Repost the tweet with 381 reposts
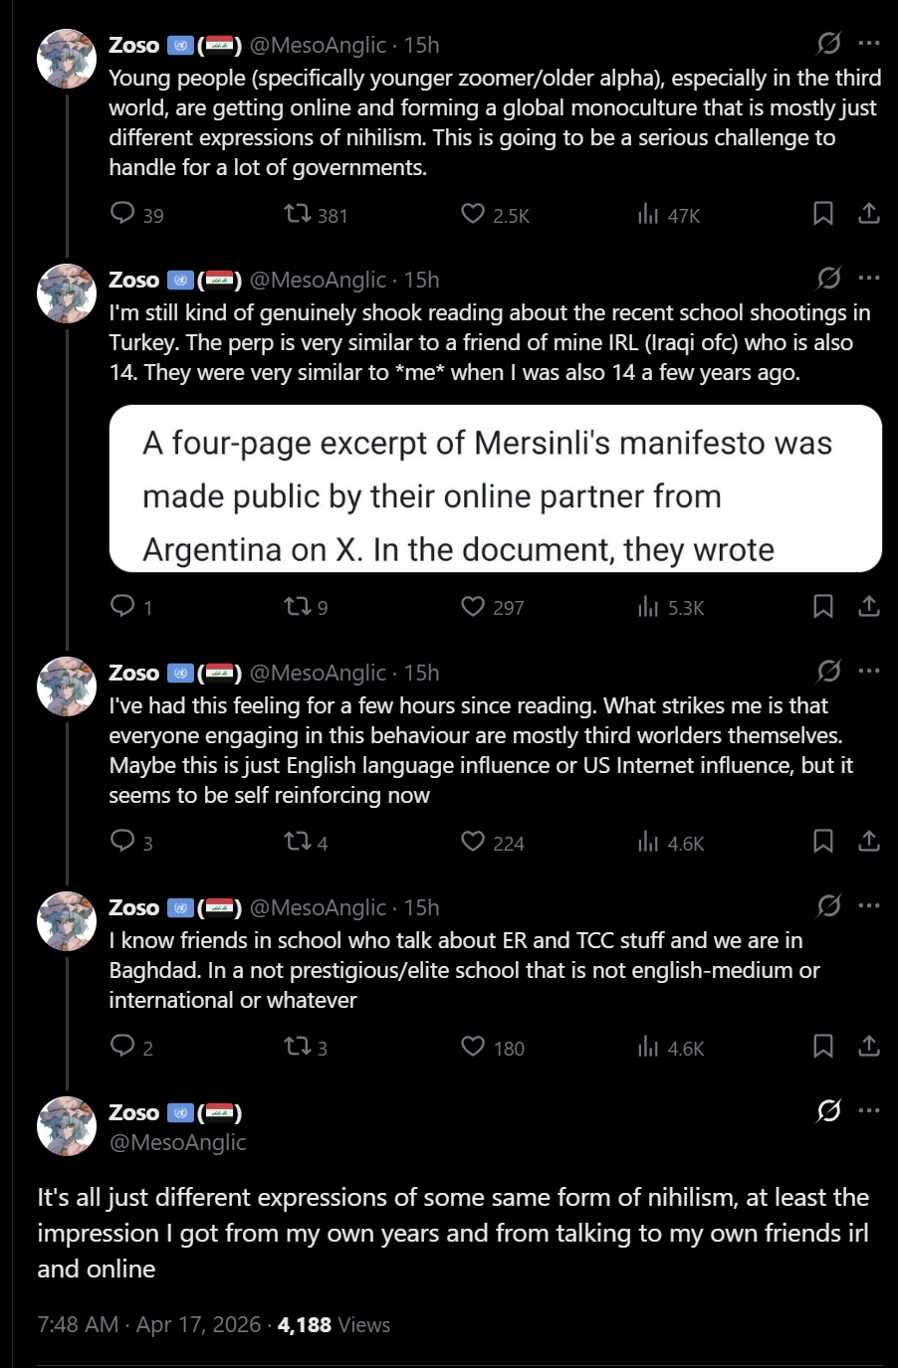The height and width of the screenshot is (1368, 898). (x=298, y=214)
